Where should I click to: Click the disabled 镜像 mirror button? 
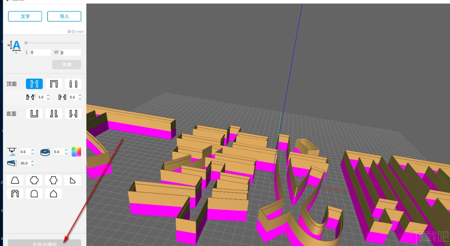[67, 65]
